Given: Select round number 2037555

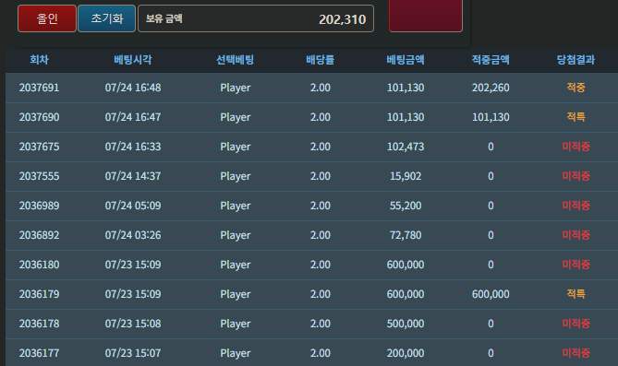Looking at the screenshot, I should (x=40, y=176).
